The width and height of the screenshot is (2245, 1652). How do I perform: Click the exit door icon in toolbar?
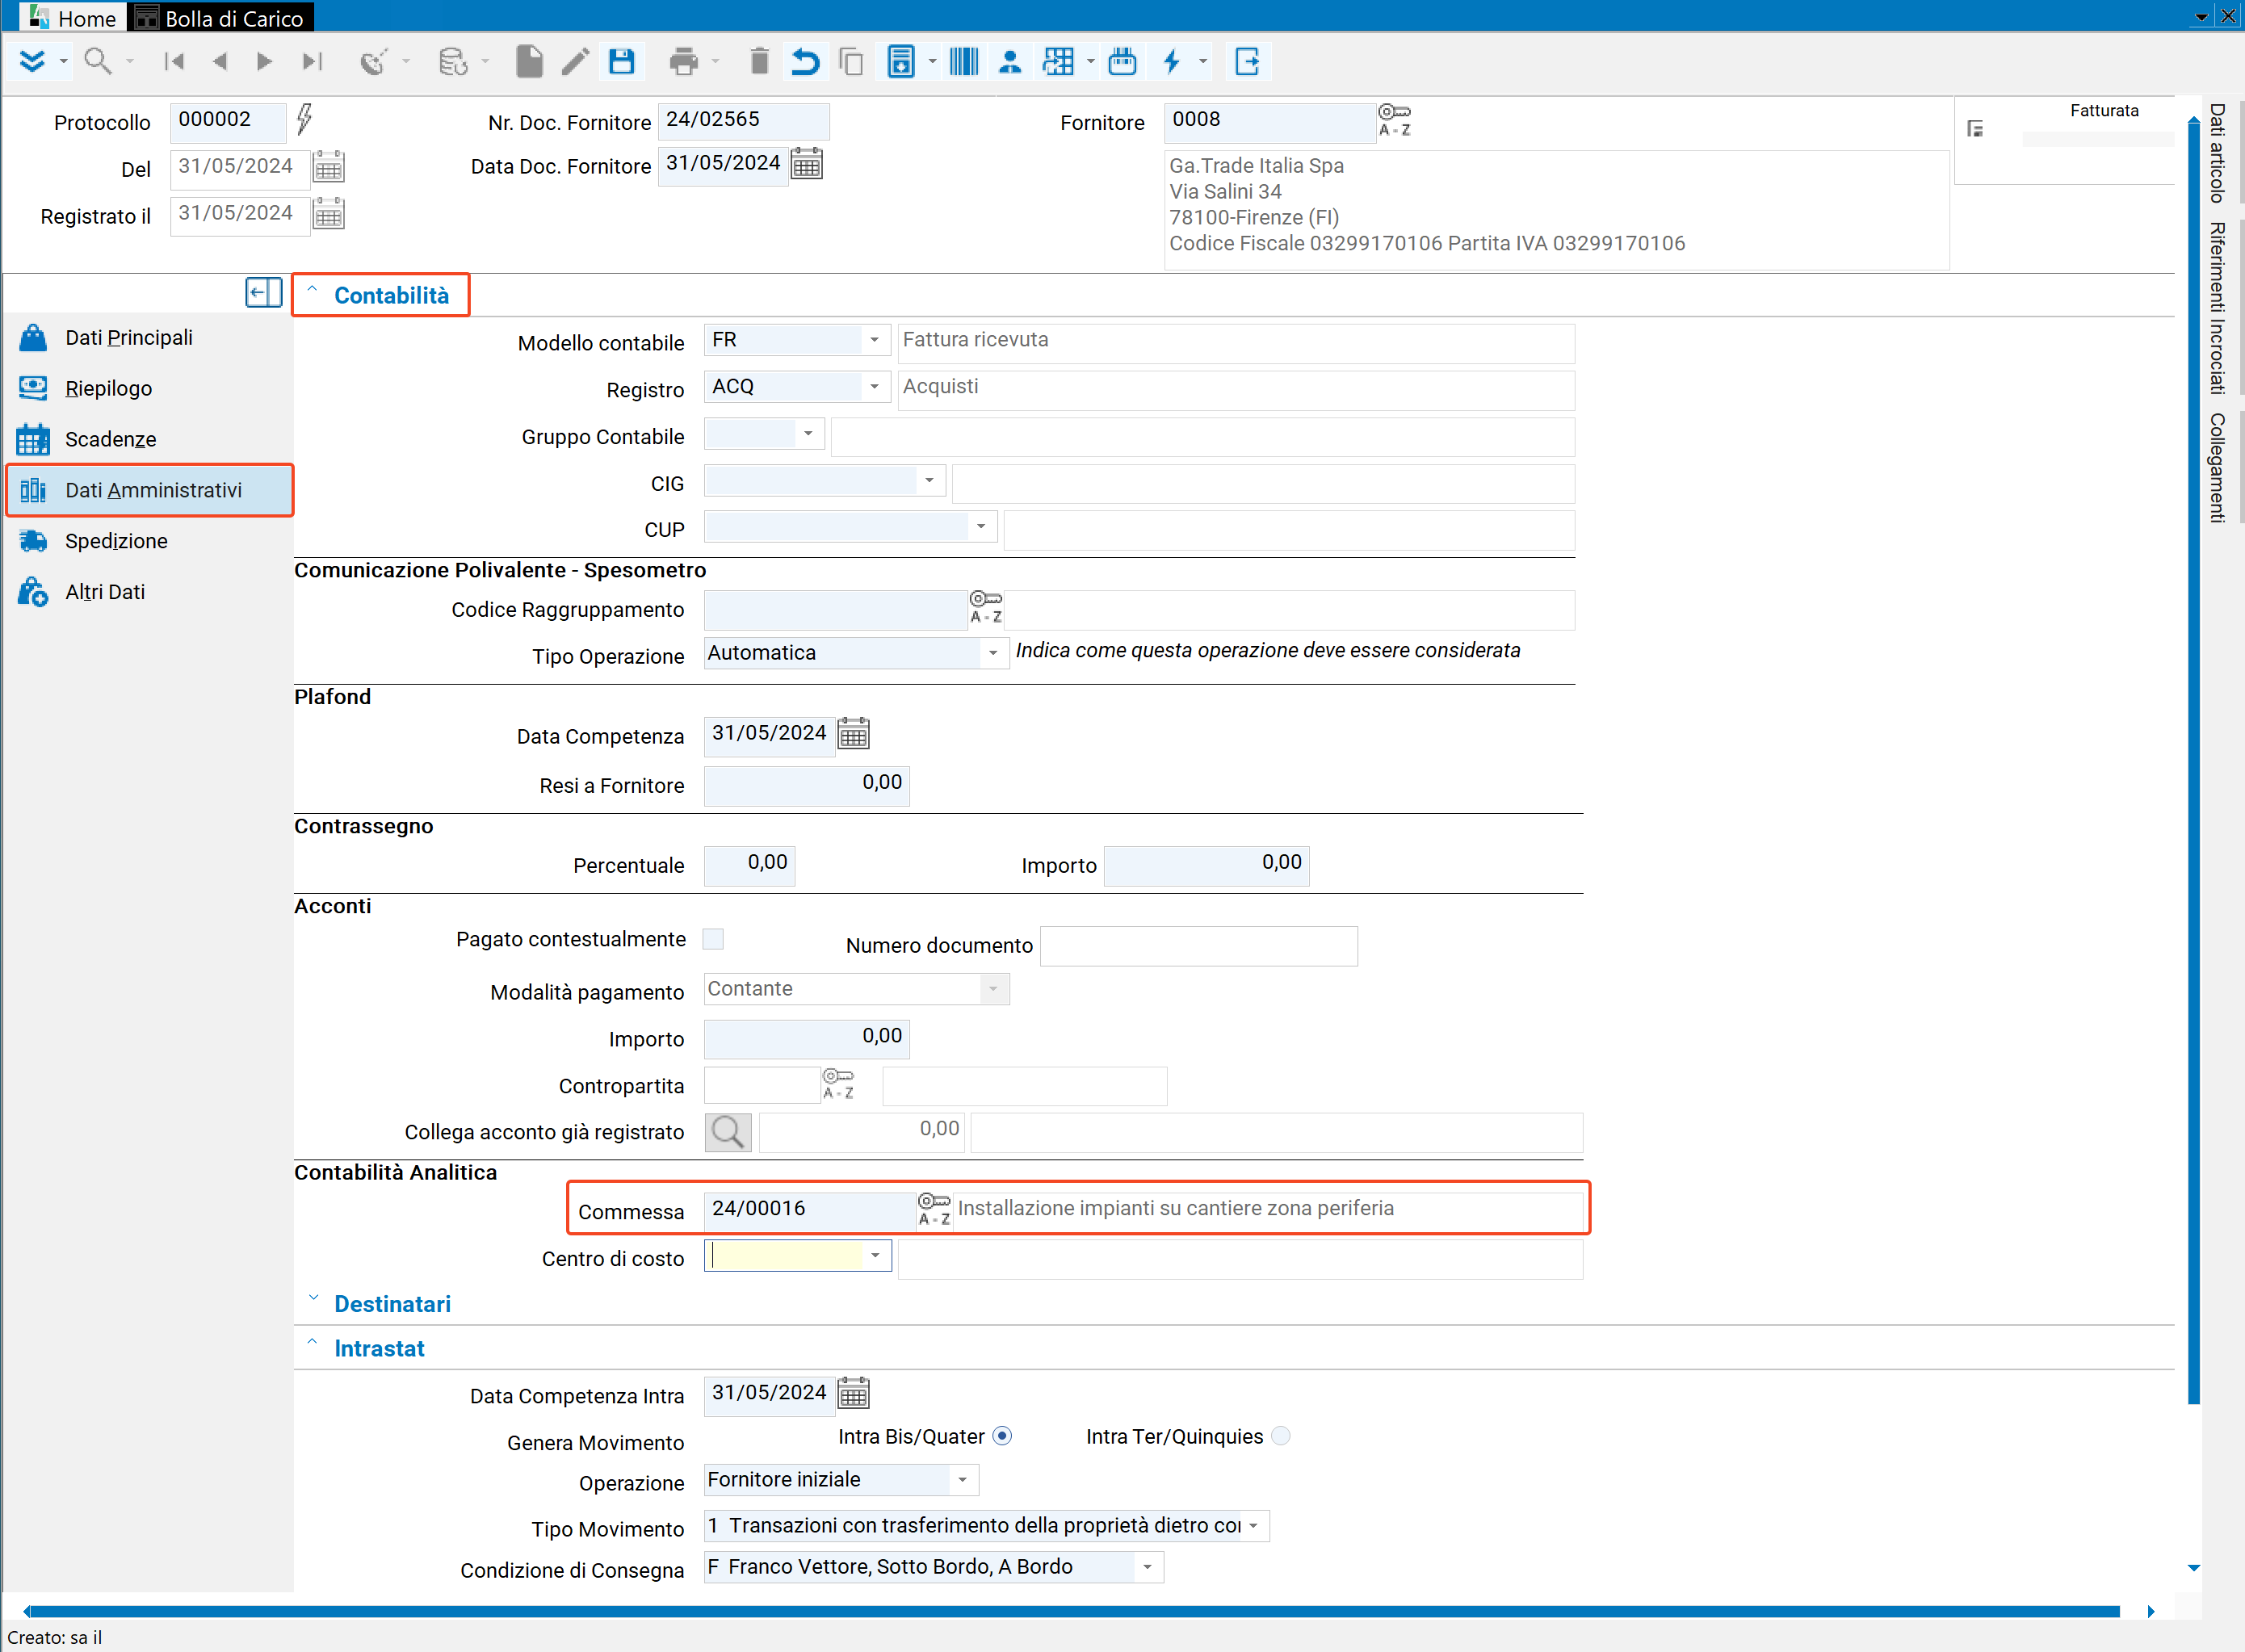[1247, 62]
